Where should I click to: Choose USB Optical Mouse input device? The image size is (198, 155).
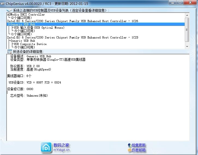coord(39,28)
